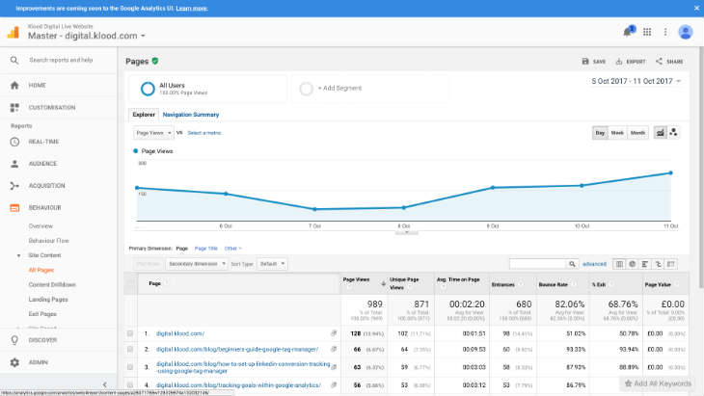Open the Google apps grid

[647, 32]
